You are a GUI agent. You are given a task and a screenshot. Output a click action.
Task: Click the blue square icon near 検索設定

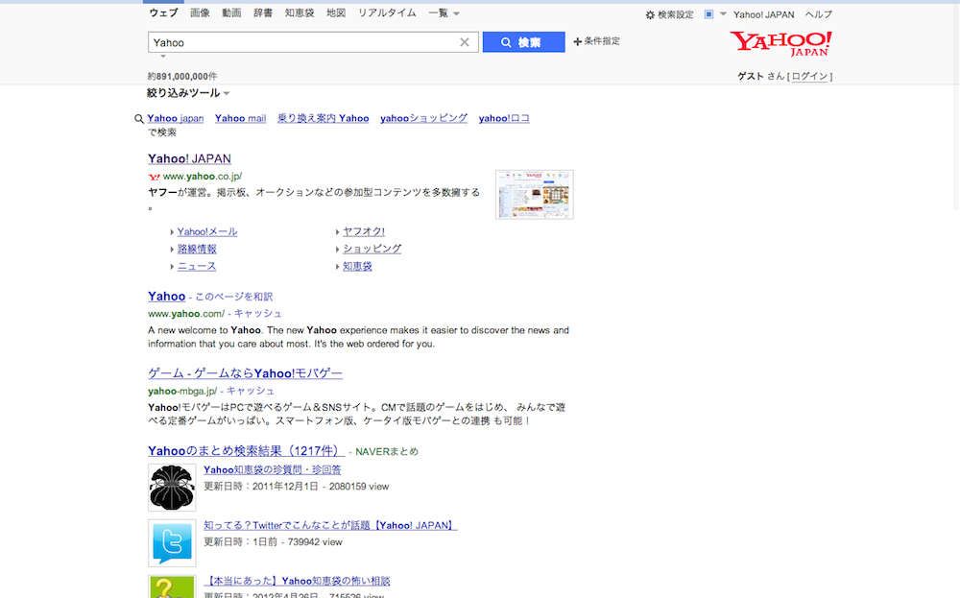pyautogui.click(x=708, y=14)
